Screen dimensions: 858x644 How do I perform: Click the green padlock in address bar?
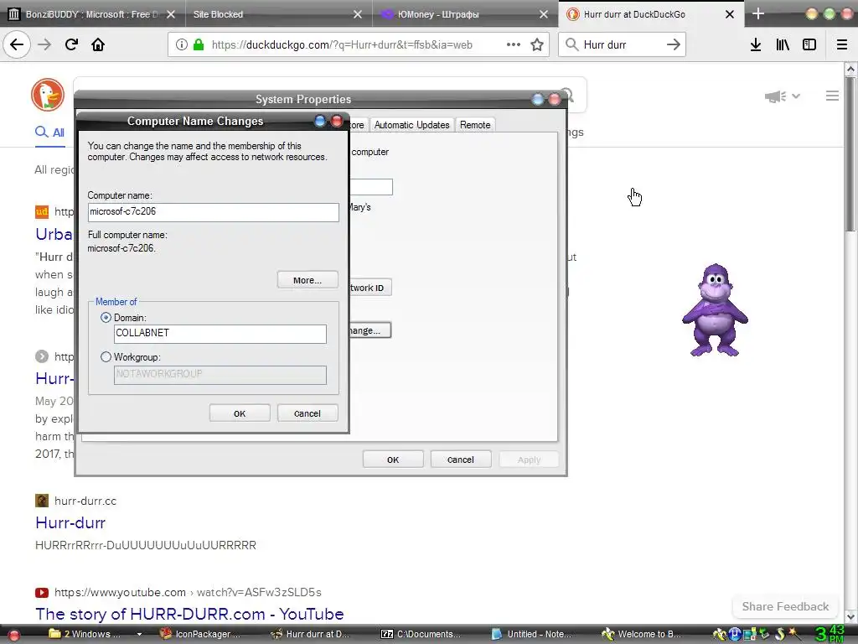(x=199, y=44)
